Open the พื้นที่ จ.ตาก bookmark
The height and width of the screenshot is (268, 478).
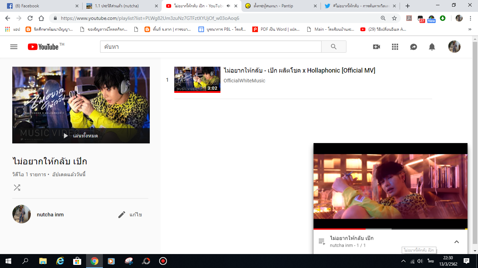(x=168, y=29)
